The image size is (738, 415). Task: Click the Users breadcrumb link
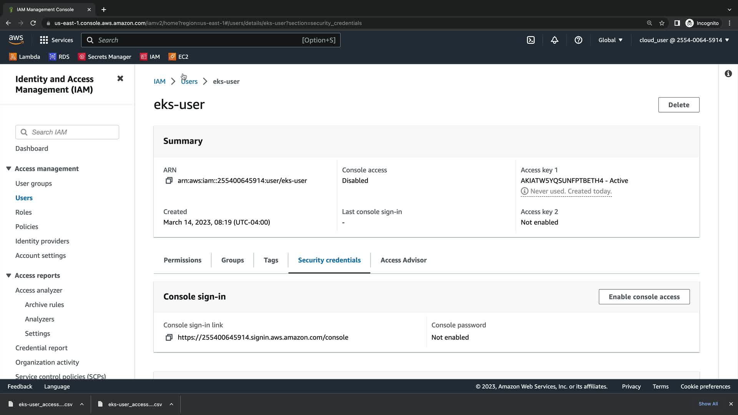click(x=189, y=81)
